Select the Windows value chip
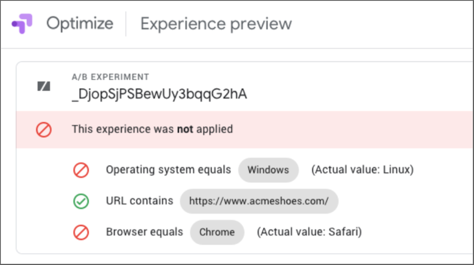This screenshot has height=265, width=474. point(268,170)
